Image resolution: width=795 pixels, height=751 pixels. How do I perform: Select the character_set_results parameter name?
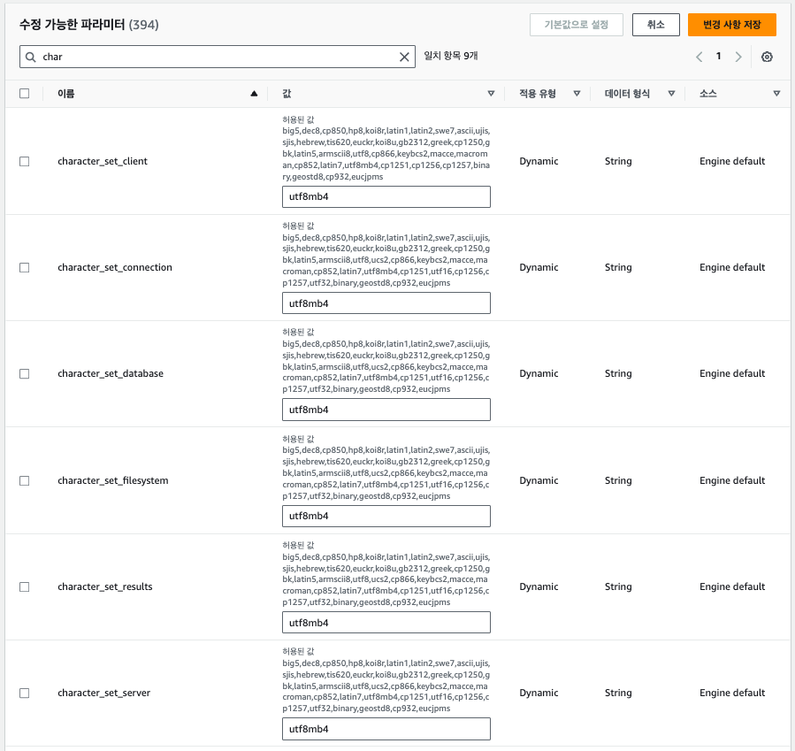[105, 586]
